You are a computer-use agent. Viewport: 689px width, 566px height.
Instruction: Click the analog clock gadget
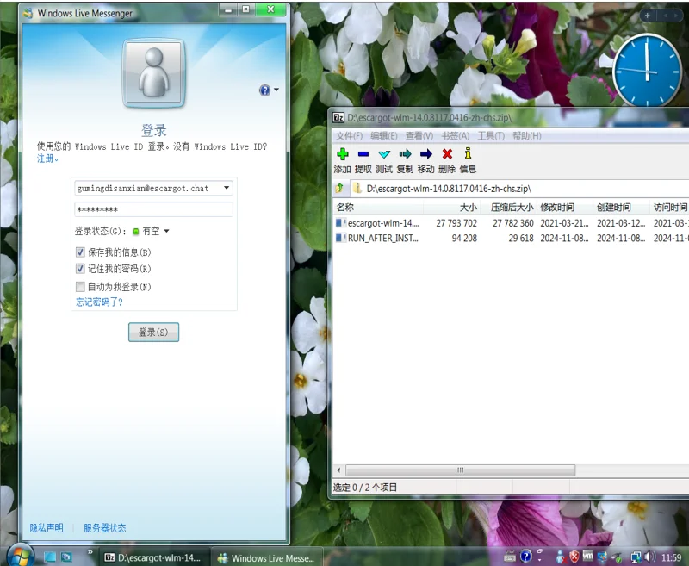(647, 71)
